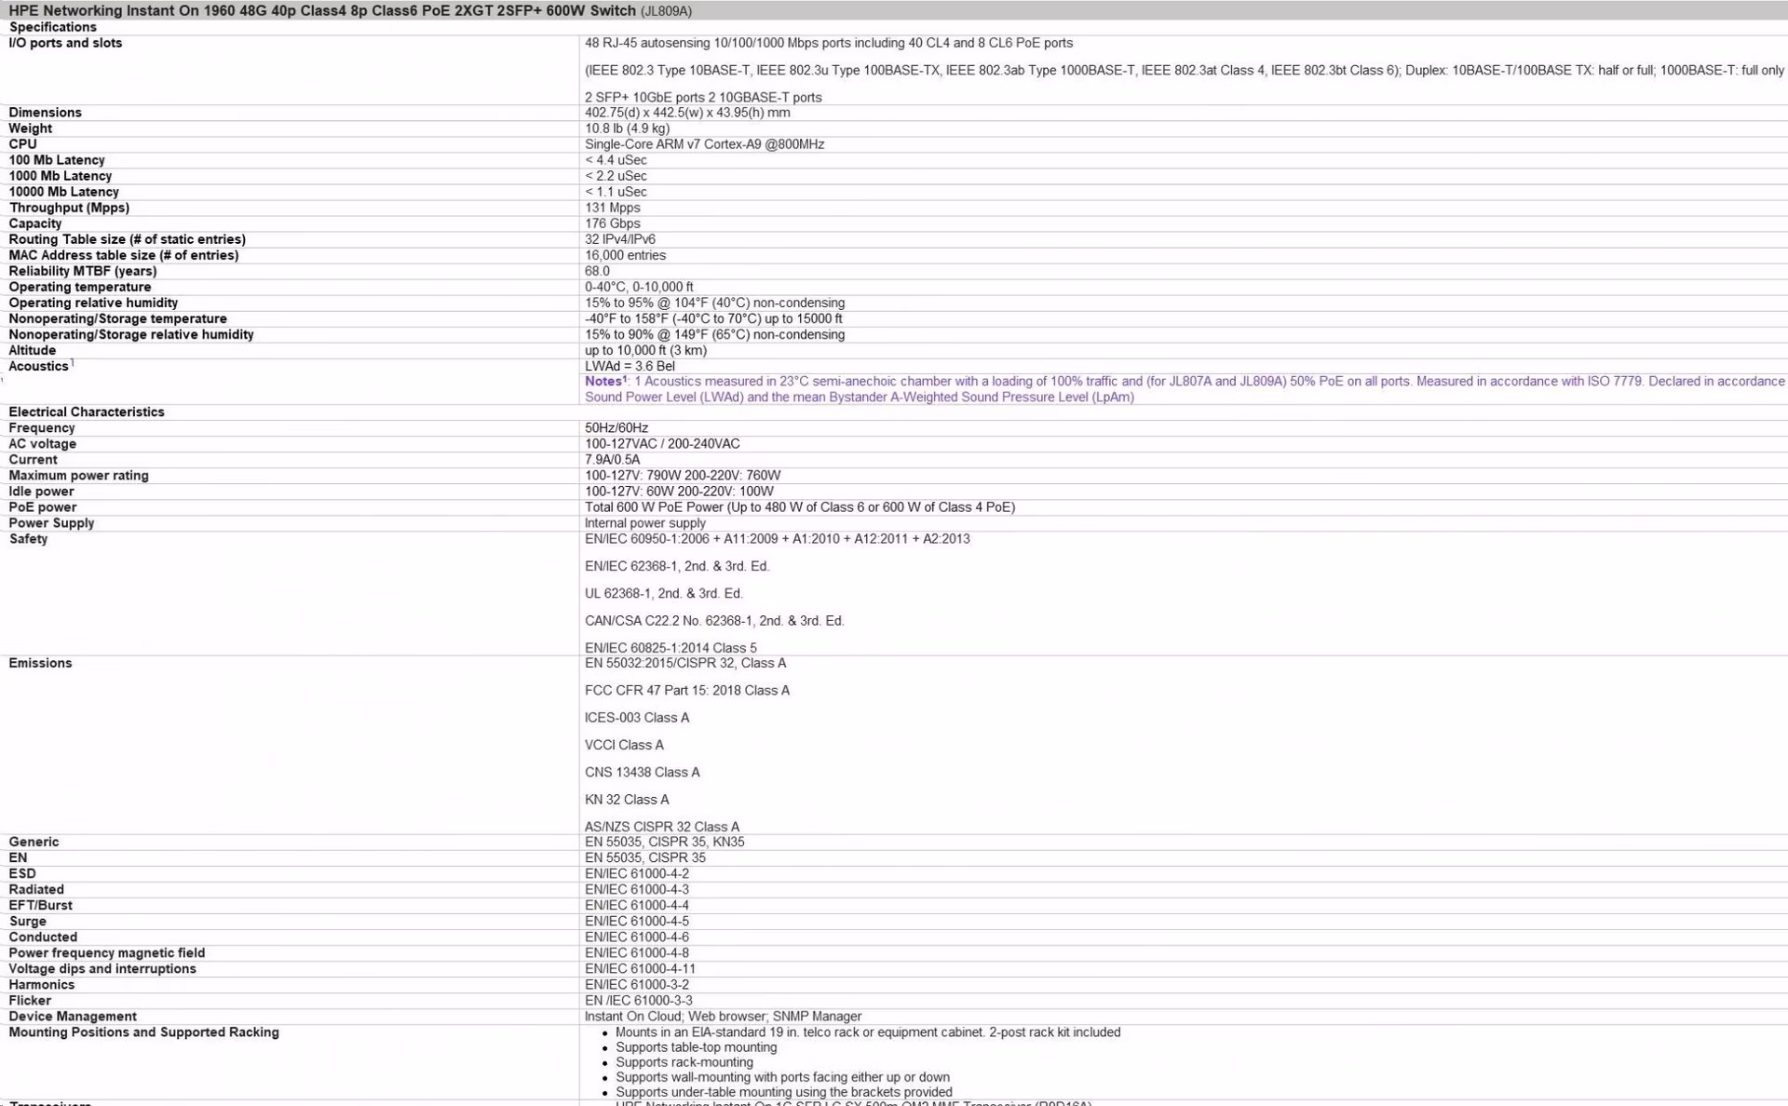Click the 'AS/NZS CISPR 32 Class A' line

tap(662, 827)
